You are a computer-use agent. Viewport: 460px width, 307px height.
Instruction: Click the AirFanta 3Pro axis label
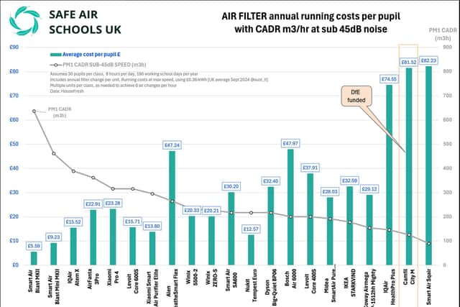93,278
